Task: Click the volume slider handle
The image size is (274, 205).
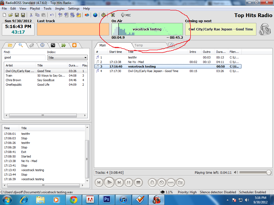Action: point(269,173)
